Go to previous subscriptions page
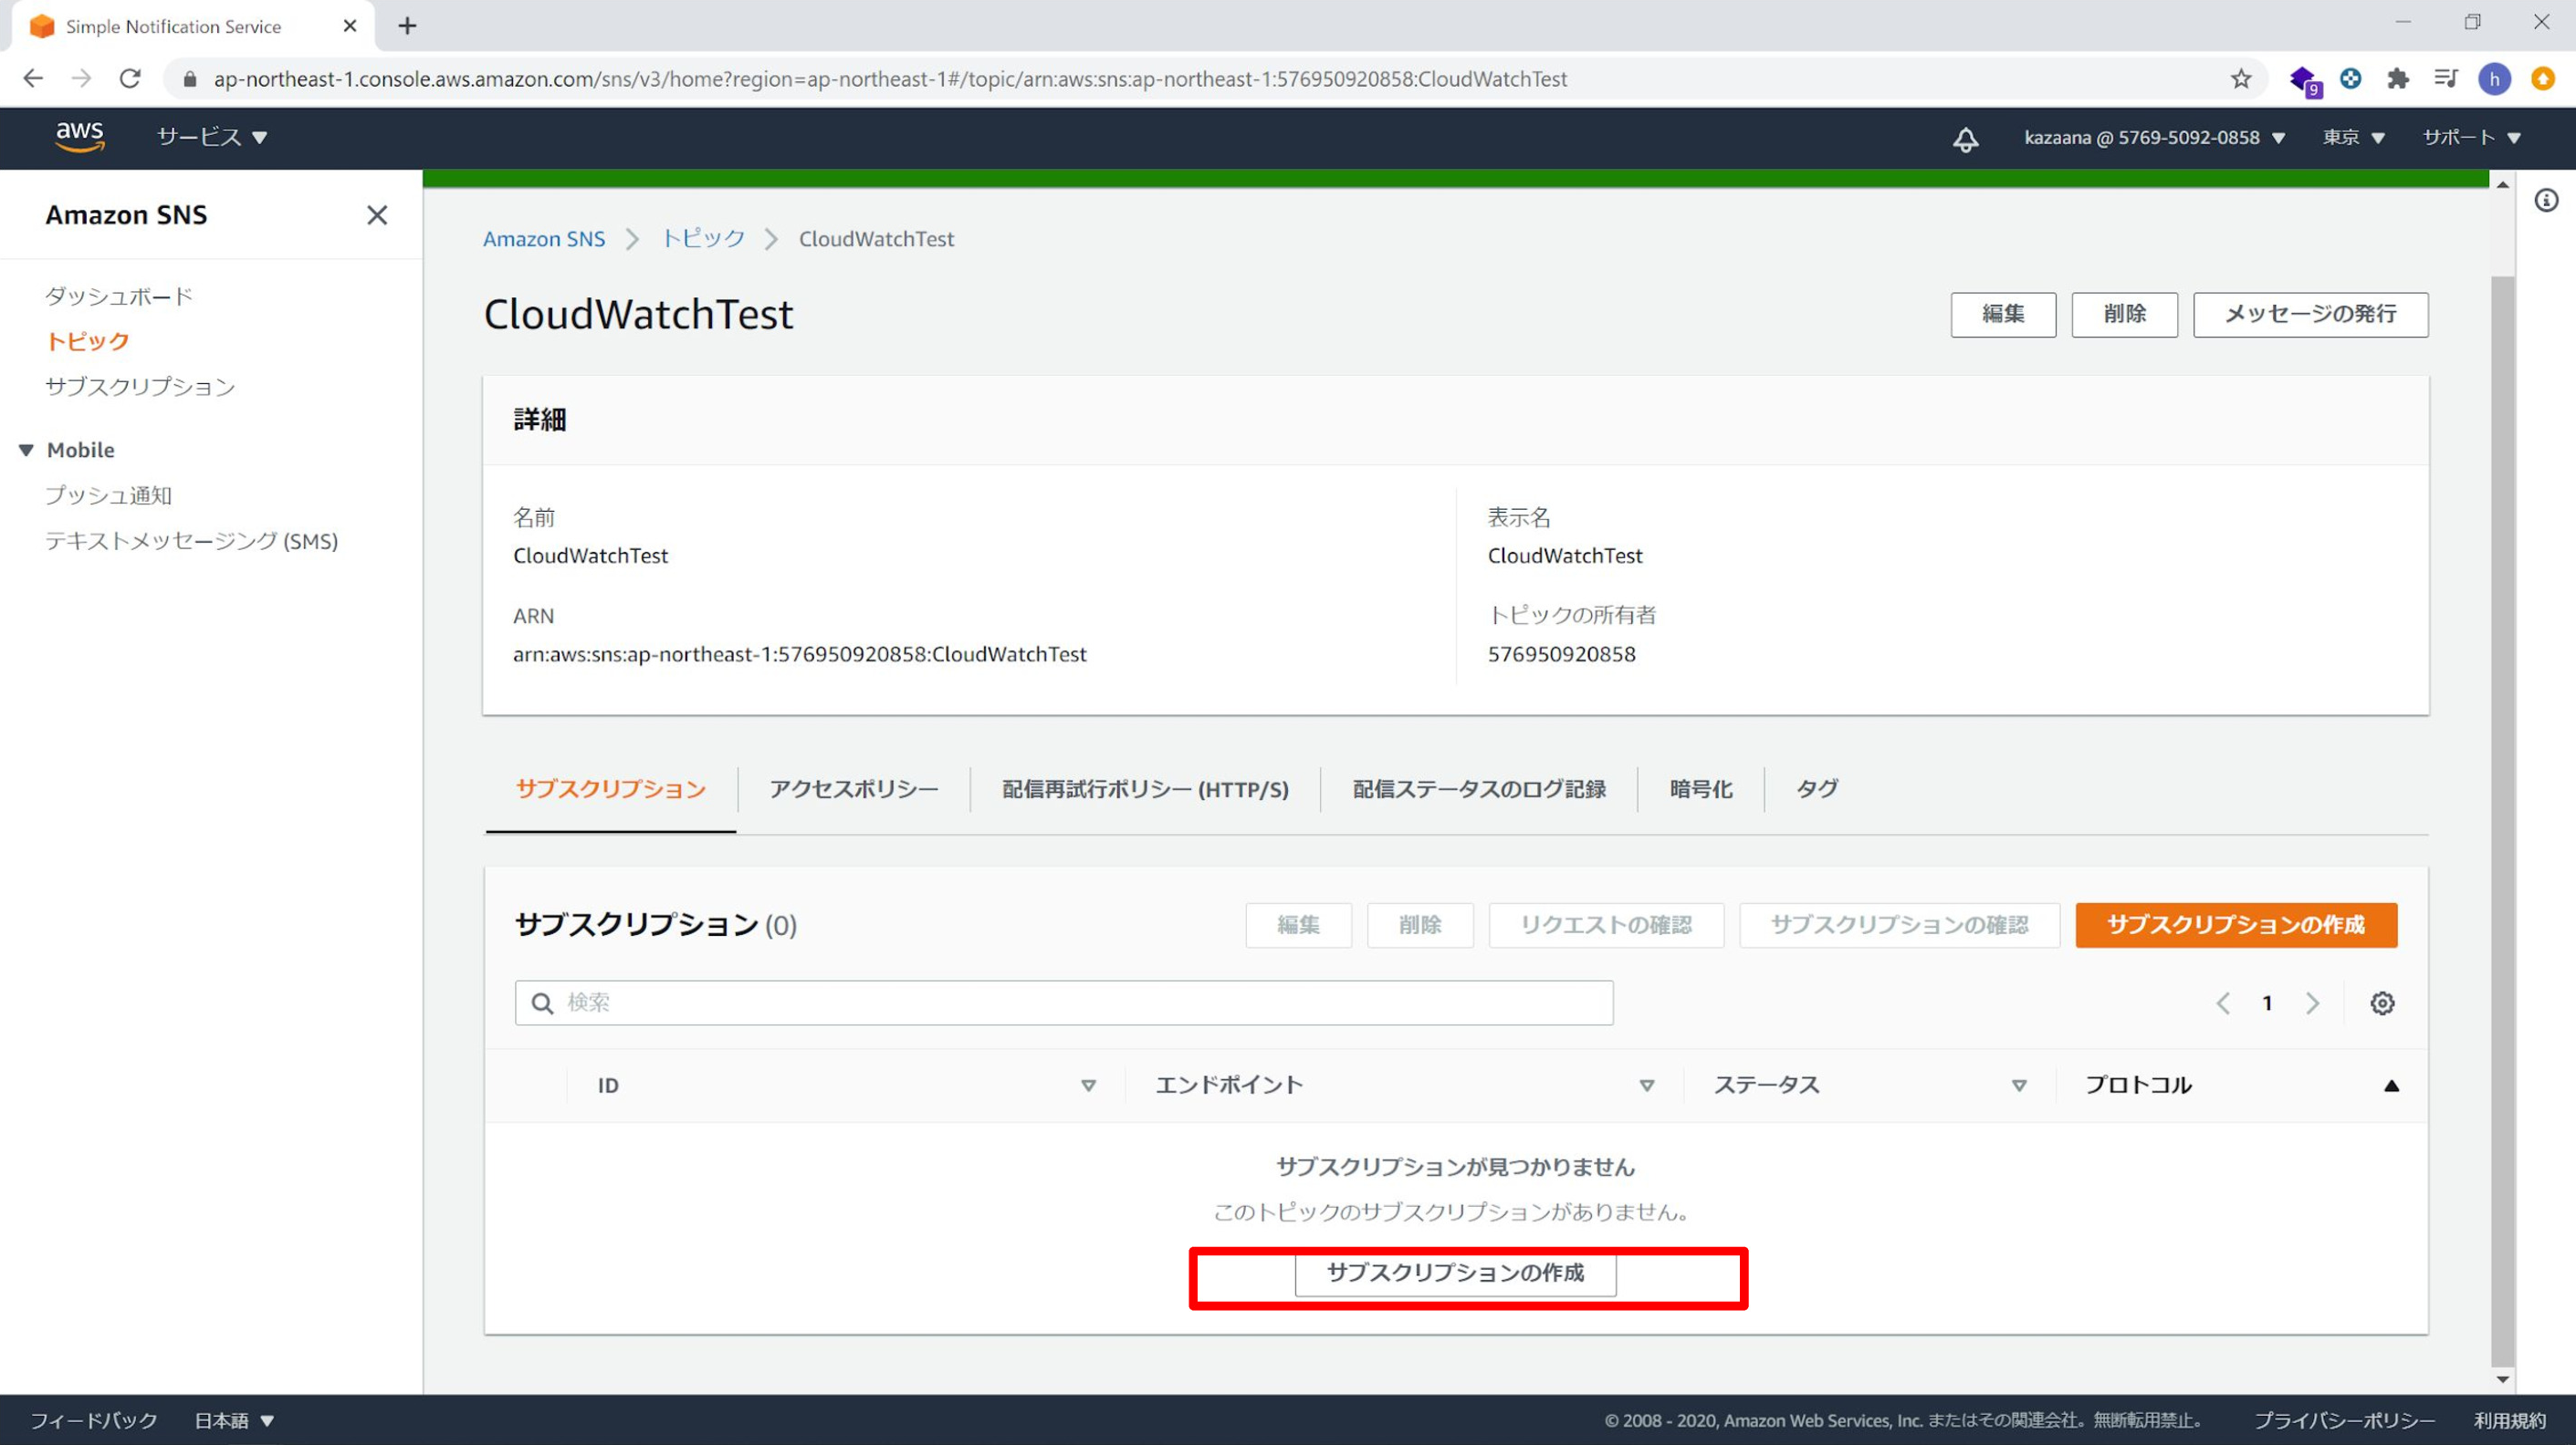This screenshot has width=2576, height=1445. coord(2223,1003)
